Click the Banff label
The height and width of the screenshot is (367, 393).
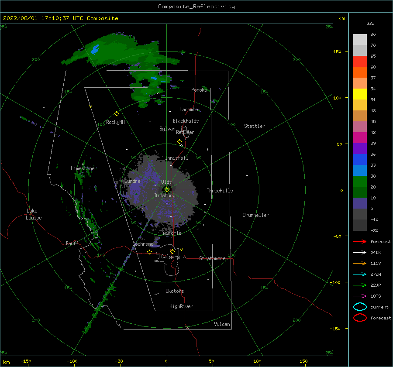pyautogui.click(x=72, y=243)
